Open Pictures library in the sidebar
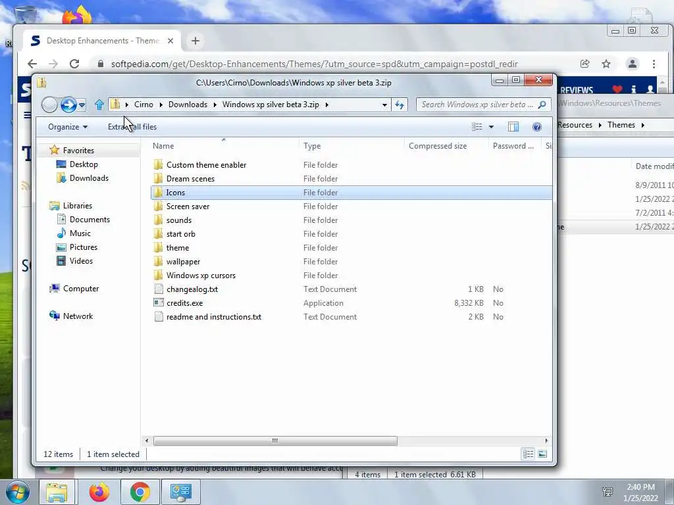 (x=84, y=247)
